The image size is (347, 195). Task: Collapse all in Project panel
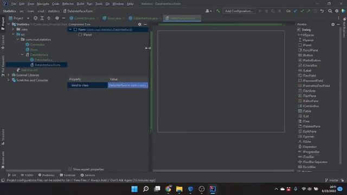49,18
